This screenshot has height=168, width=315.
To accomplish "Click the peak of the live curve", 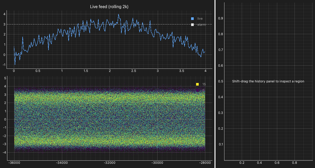I will (x=118, y=14).
